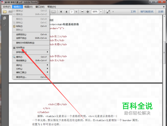
Task: Open the 视图(V) view menu
Action: coord(28,7)
